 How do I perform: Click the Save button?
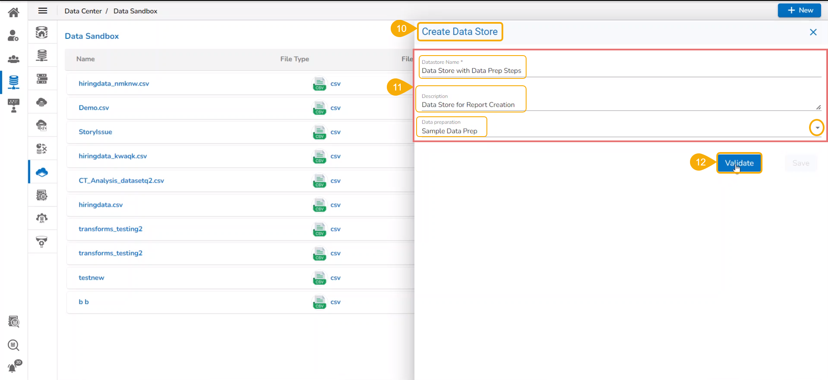pos(800,163)
